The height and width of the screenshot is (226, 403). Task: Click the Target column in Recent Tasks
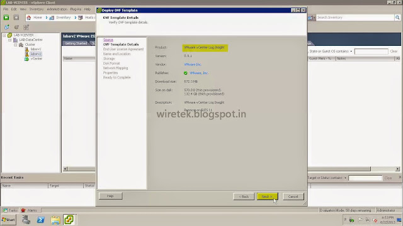pyautogui.click(x=65, y=186)
